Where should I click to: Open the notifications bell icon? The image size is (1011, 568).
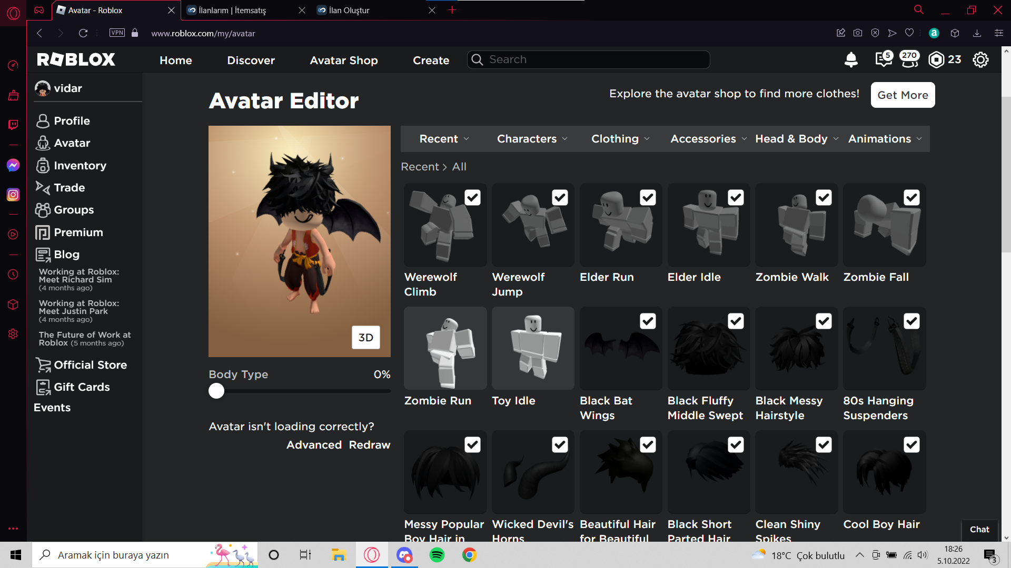[x=851, y=60]
